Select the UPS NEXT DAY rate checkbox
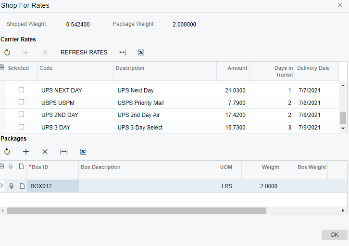 pos(21,90)
